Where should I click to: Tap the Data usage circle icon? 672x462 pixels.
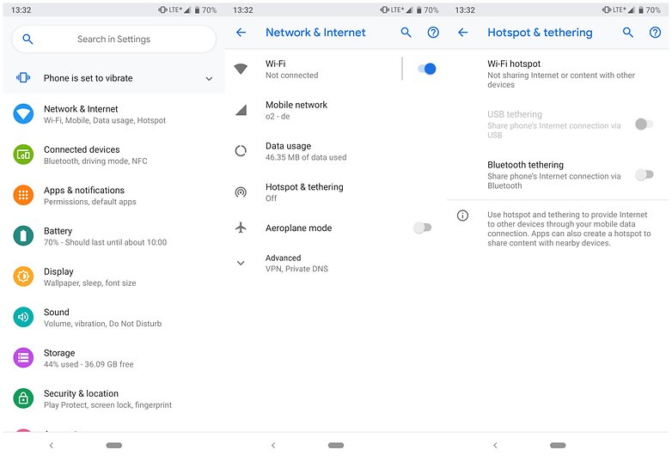coord(241,151)
